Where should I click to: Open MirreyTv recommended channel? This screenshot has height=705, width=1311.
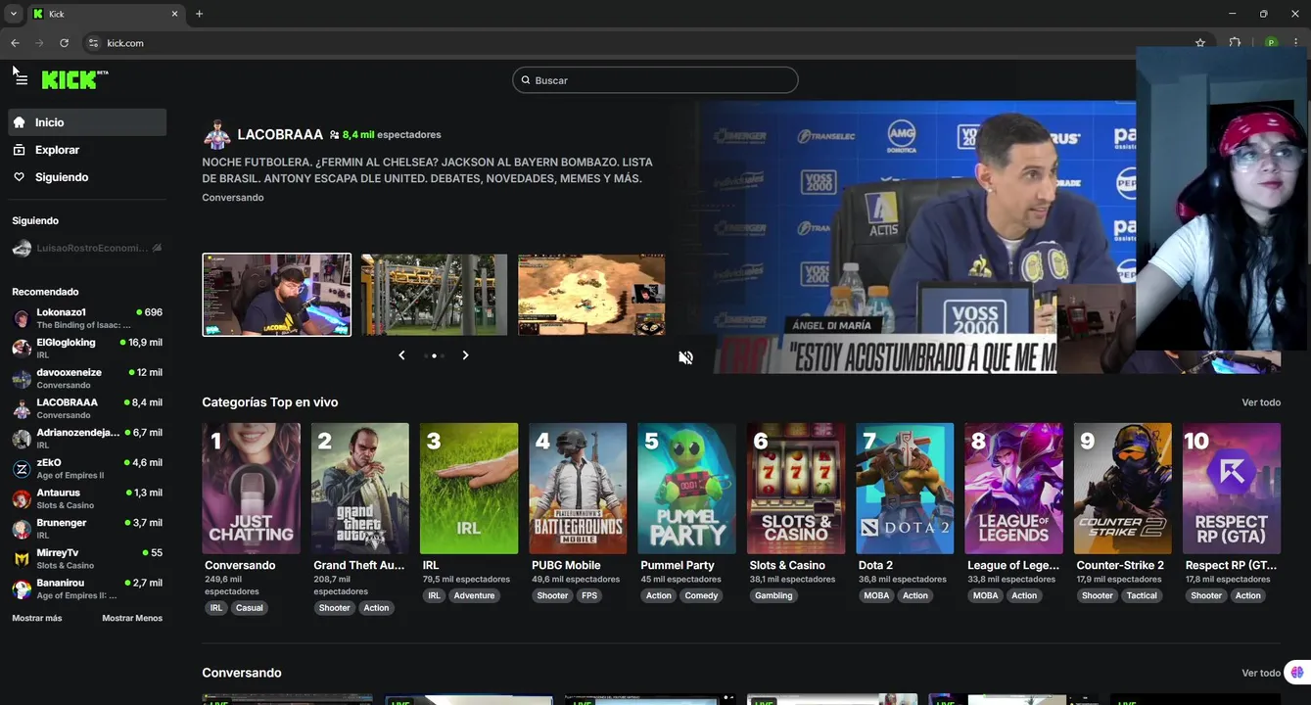[87, 558]
